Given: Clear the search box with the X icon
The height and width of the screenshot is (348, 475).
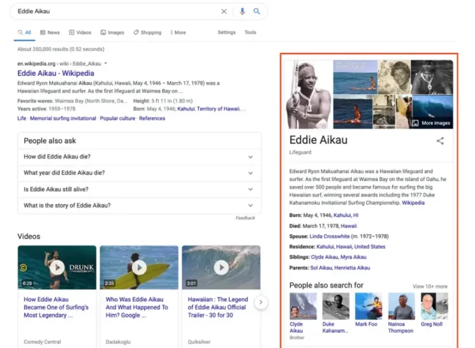Looking at the screenshot, I should click(224, 12).
